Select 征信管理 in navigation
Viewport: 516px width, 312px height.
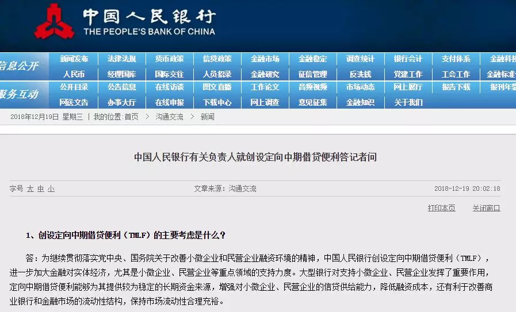pyautogui.click(x=312, y=74)
